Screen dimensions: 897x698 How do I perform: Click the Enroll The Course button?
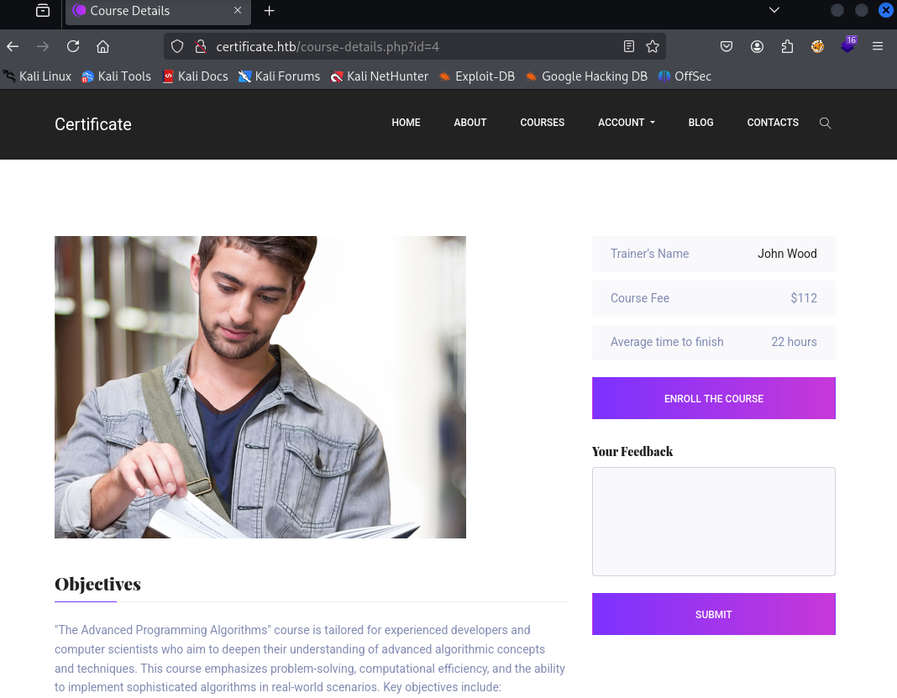click(713, 398)
